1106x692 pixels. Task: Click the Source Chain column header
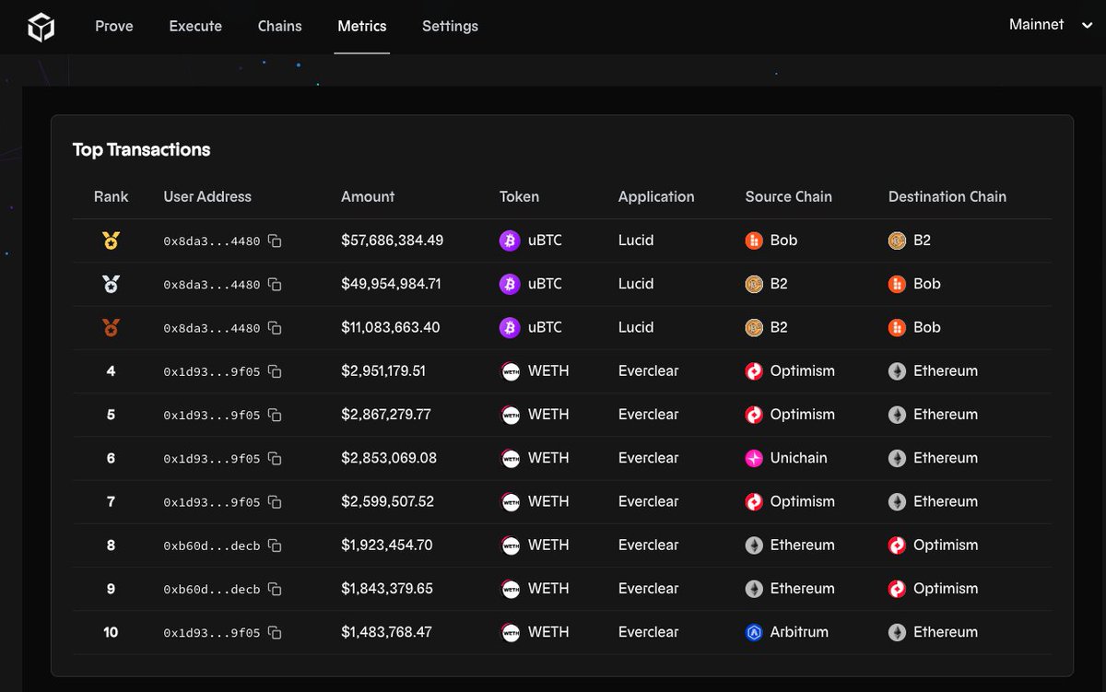788,196
